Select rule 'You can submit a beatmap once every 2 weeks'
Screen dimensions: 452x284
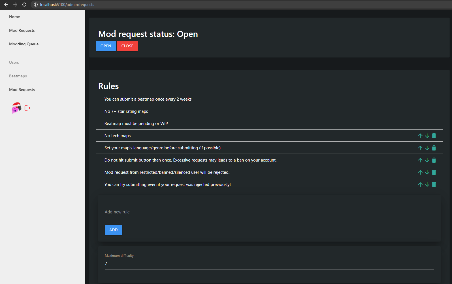coord(269,99)
